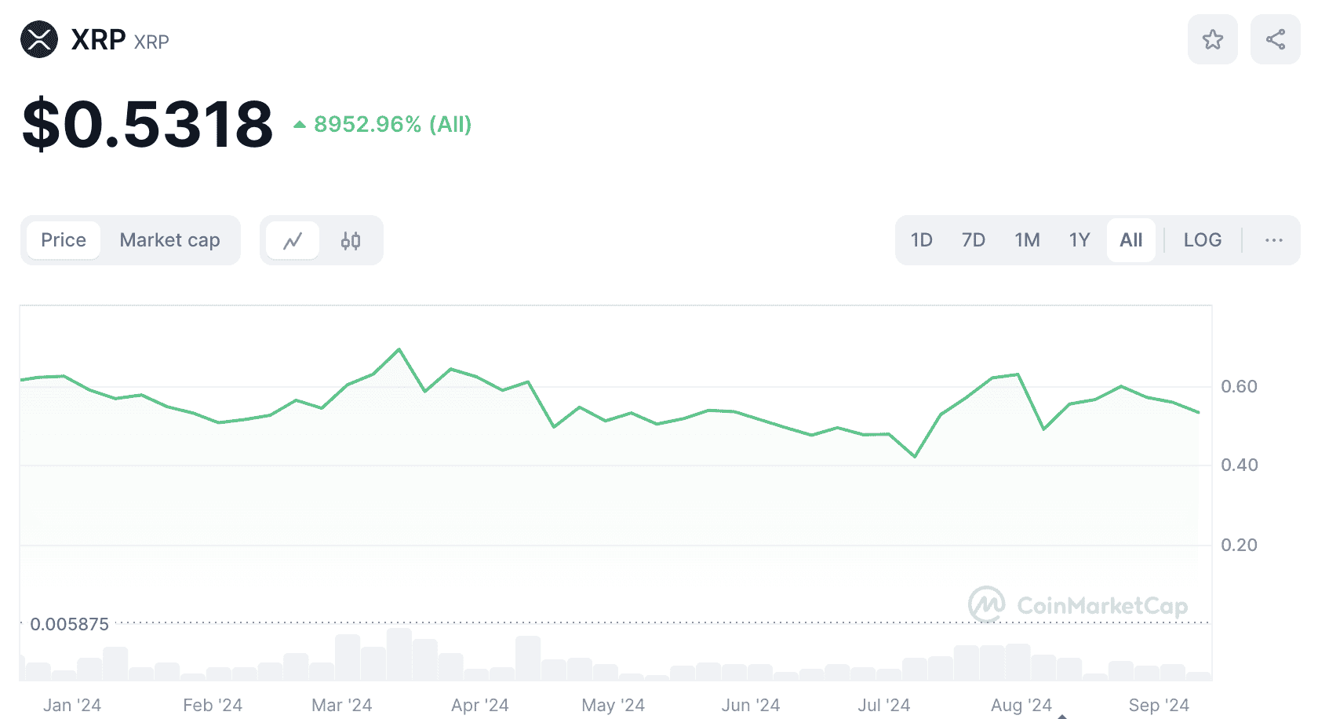1318x719 pixels.
Task: Set chart range to 1M
Action: click(x=1027, y=240)
